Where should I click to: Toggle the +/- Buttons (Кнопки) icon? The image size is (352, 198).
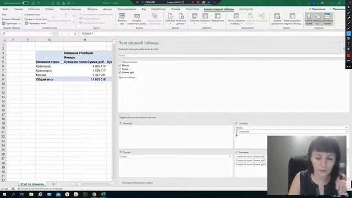click(317, 16)
